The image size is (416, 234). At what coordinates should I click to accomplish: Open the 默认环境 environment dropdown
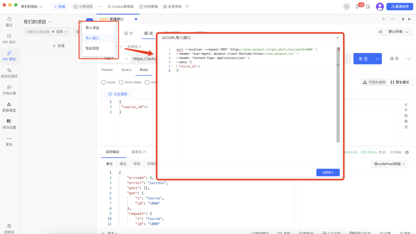click(x=399, y=32)
